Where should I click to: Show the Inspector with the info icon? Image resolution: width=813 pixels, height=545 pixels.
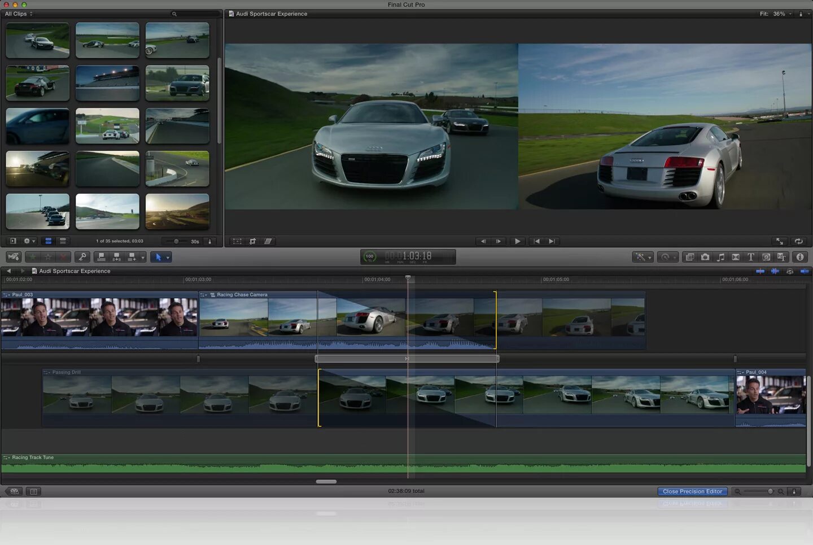pyautogui.click(x=799, y=257)
